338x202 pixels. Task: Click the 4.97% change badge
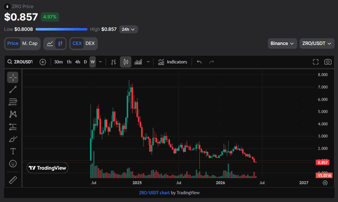pyautogui.click(x=50, y=17)
